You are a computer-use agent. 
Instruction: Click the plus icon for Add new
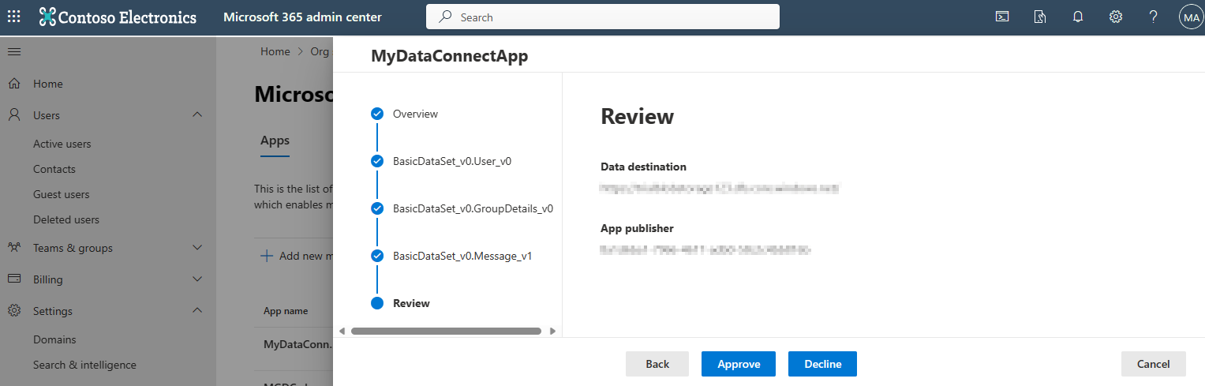(267, 256)
